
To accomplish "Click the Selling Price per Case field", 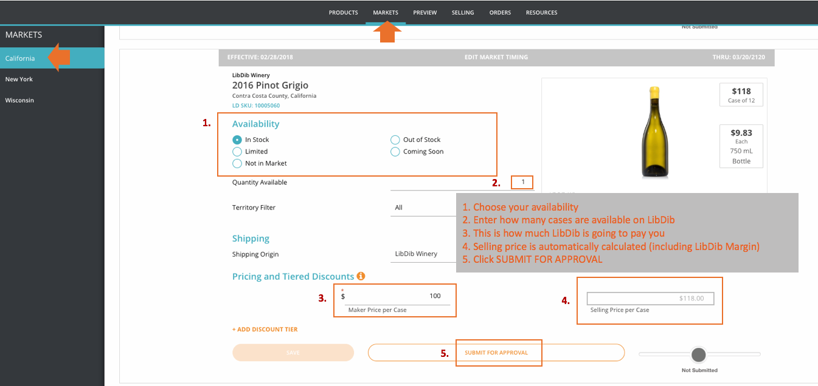I will click(x=650, y=299).
